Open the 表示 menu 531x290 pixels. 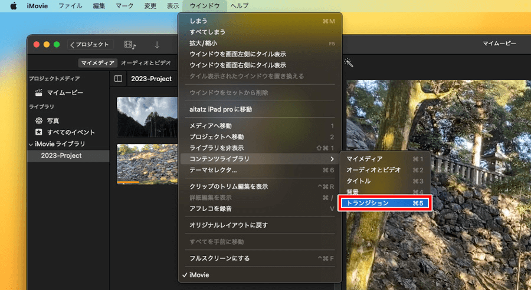173,6
